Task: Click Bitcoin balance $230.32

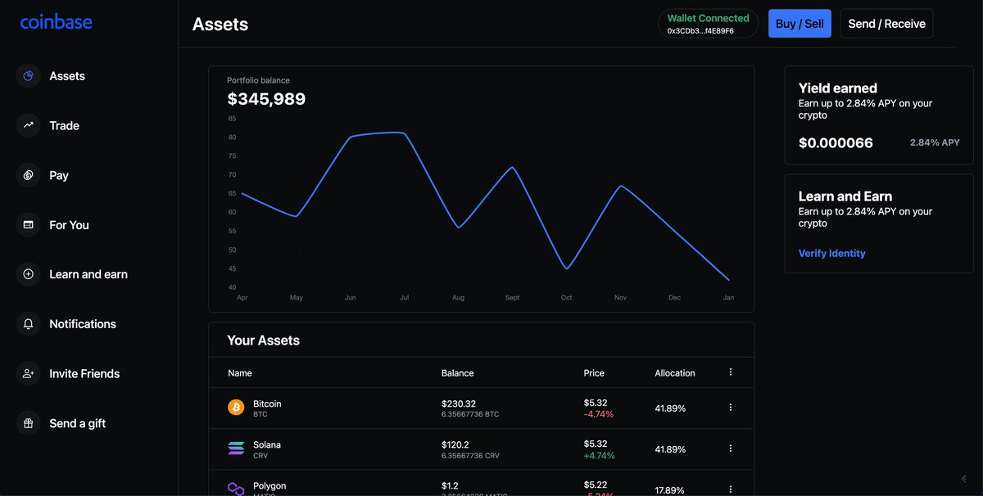Action: coord(459,404)
